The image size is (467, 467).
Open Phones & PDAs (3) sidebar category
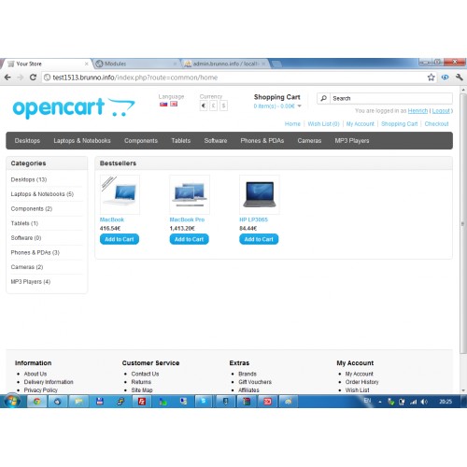coord(35,252)
